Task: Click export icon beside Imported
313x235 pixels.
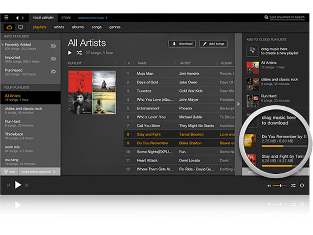Action: (53, 59)
